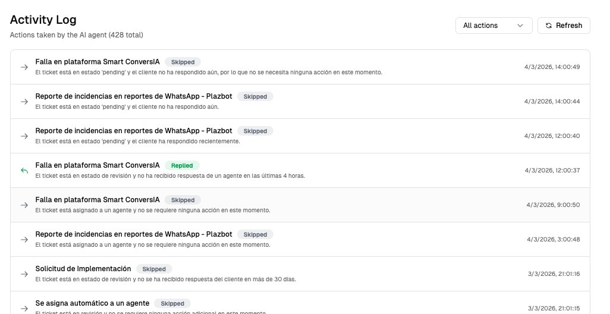
Task: Click timestamp 4/3/2026, 3:00:48
Action: pos(554,239)
